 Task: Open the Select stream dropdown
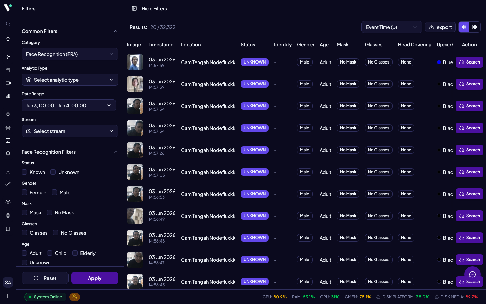click(70, 131)
